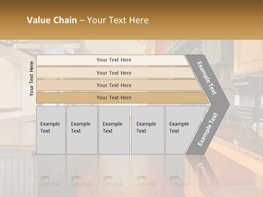
Task: Select lower arrow segment Example Text
Action: click(208, 129)
